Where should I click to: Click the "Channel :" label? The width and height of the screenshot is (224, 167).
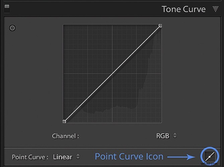tap(66, 136)
